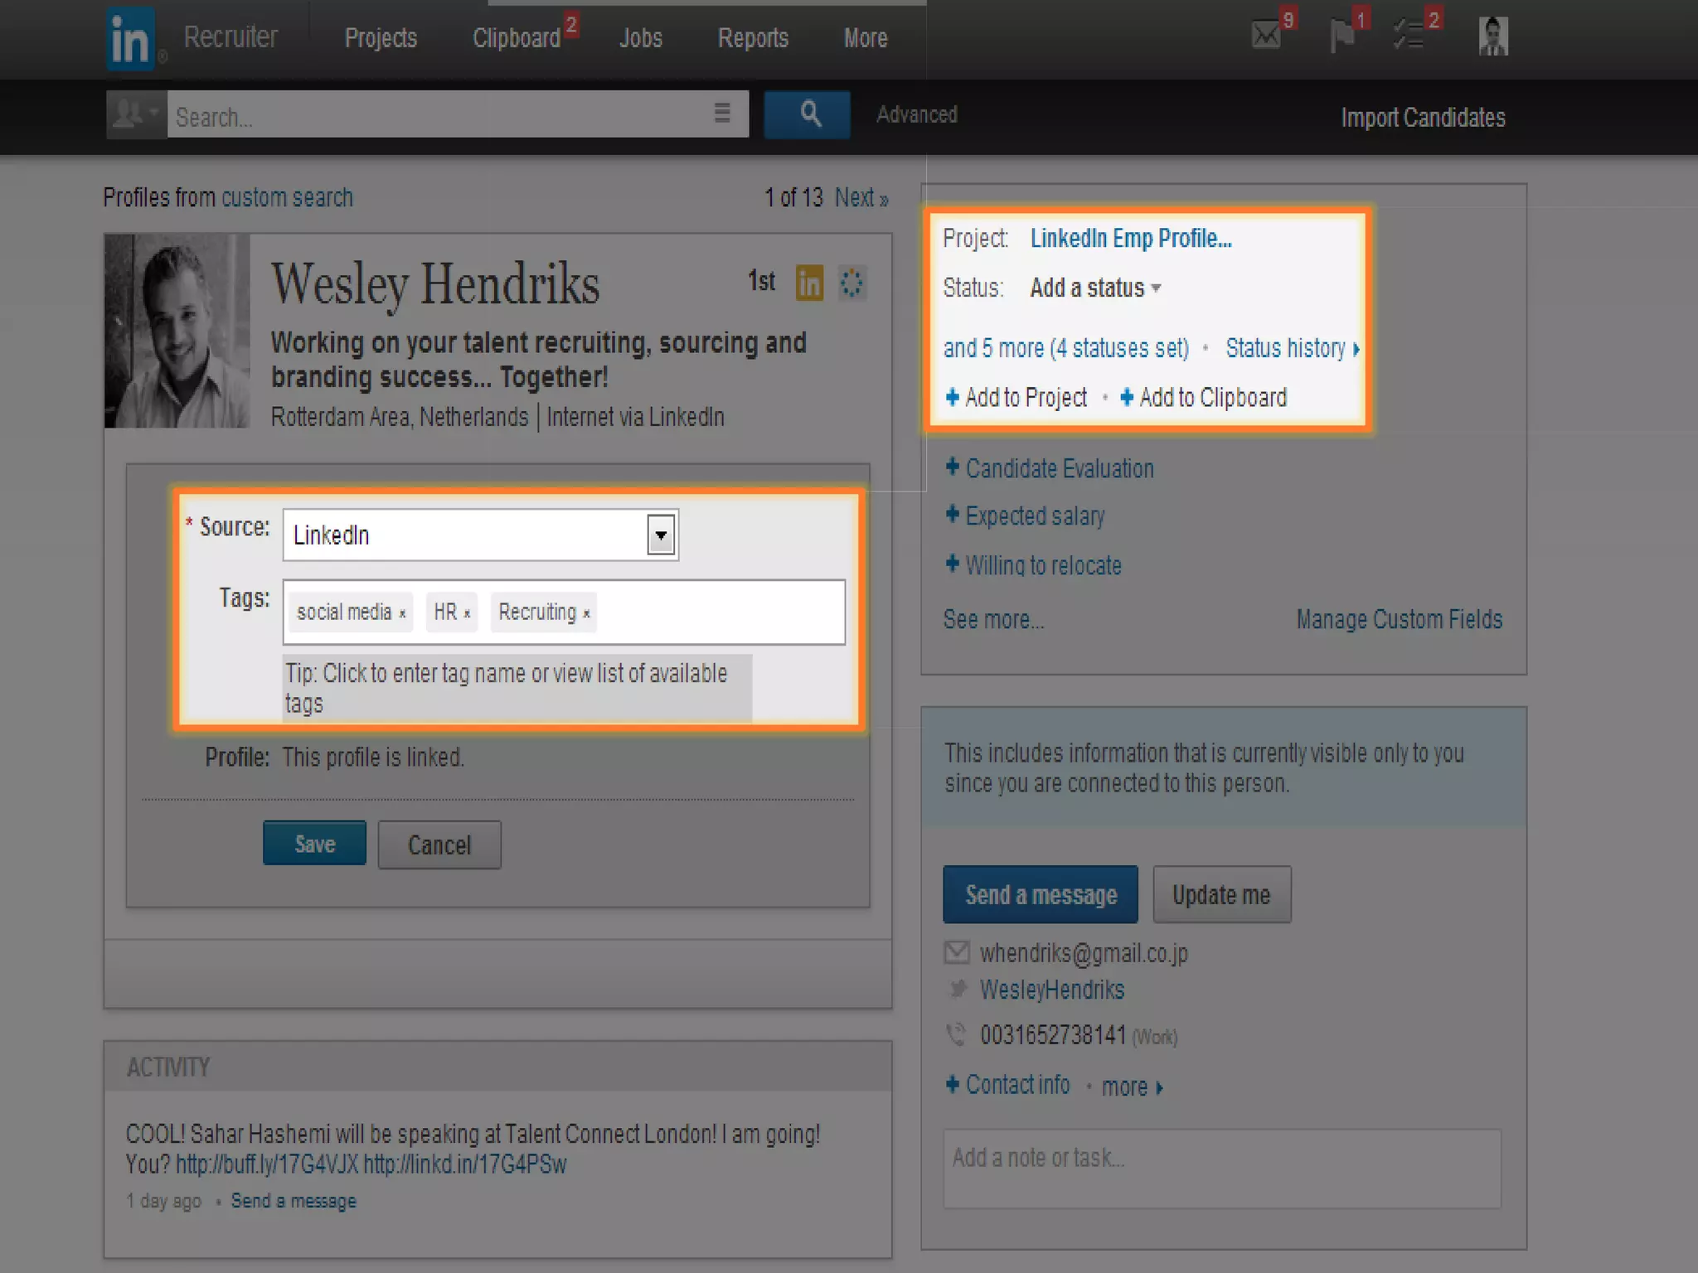Click the Add a note or task field
The height and width of the screenshot is (1273, 1698).
point(1221,1169)
